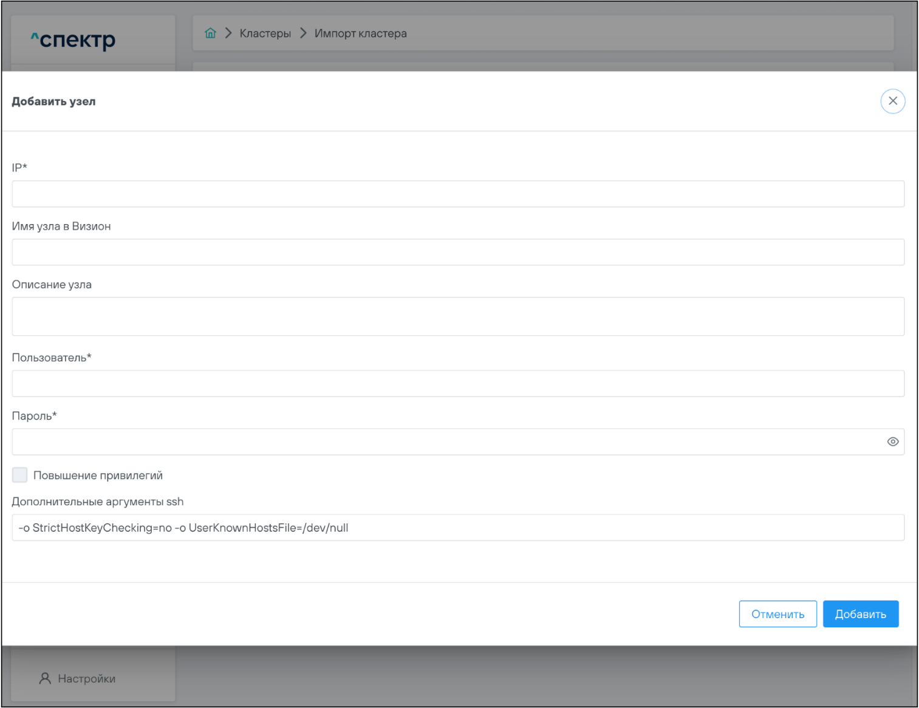Screen dimensions: 919x708
Task: Click the home icon in the breadcrumb
Action: [210, 33]
